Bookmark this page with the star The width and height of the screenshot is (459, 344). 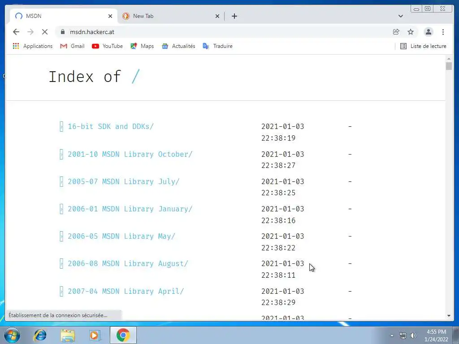pyautogui.click(x=411, y=32)
